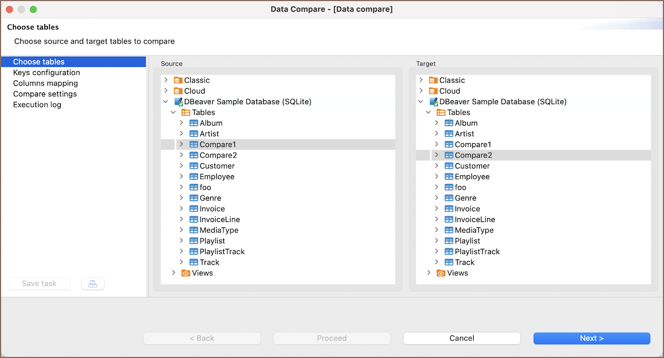Collapse DBeaver Sample Database in Target
664x358 pixels.
click(x=421, y=102)
